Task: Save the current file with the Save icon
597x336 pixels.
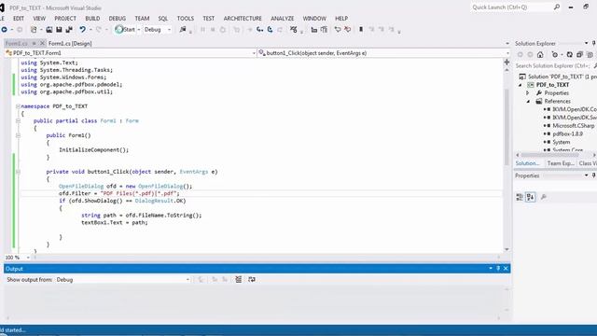Action: pos(59,29)
